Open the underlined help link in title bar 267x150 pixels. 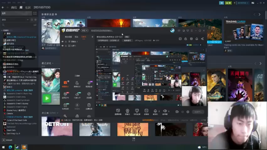point(102,31)
